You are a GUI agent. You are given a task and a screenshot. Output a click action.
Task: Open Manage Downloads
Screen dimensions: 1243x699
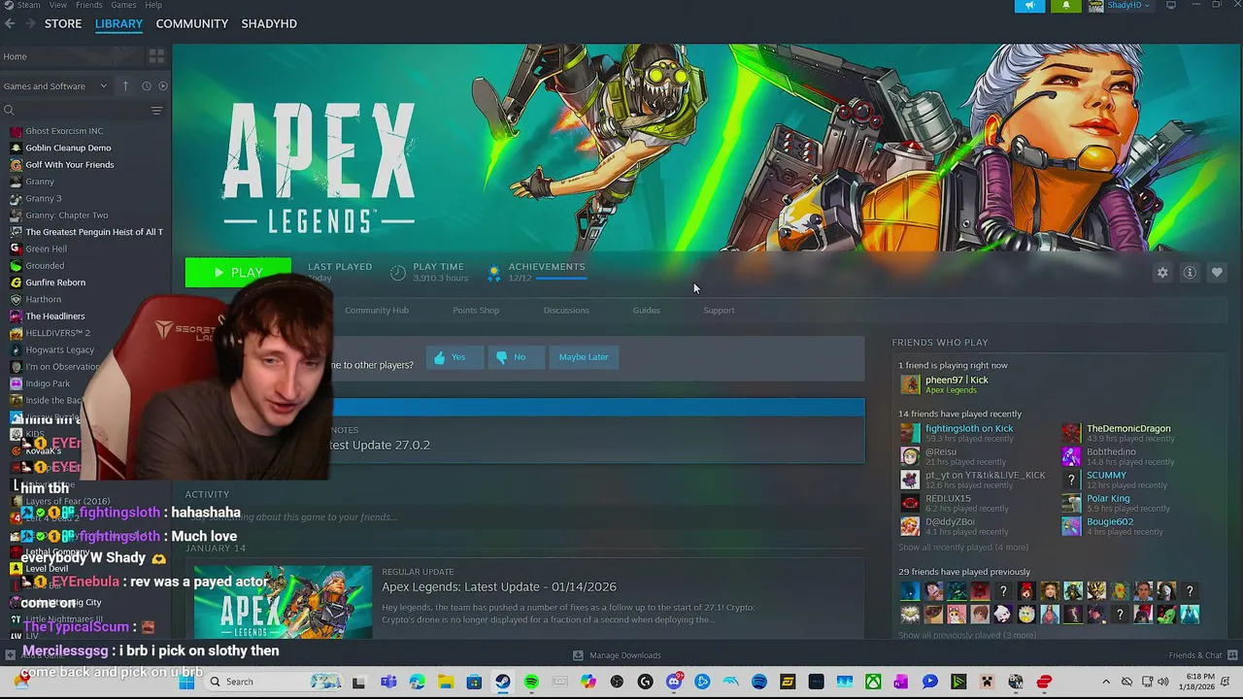click(617, 655)
